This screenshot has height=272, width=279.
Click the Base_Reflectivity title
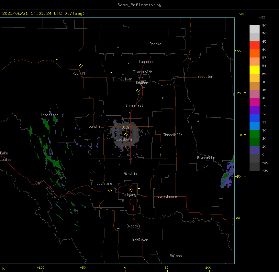139,5
